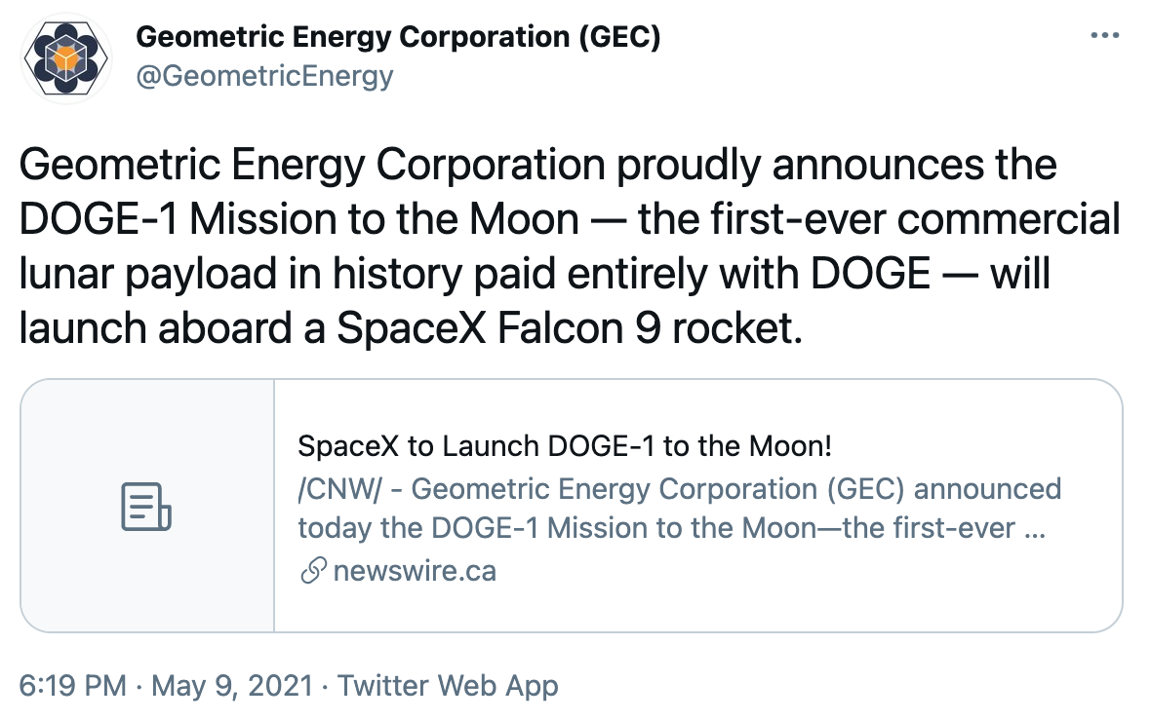Image resolution: width=1151 pixels, height=721 pixels.
Task: Open the GEC profile avatar
Action: [63, 57]
